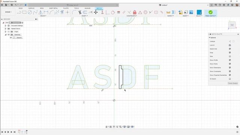
Task: Select the Mirror tool triangle icon
Action: pos(40,12)
